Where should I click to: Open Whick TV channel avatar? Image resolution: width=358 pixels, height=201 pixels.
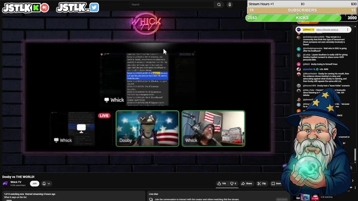coord(5,183)
